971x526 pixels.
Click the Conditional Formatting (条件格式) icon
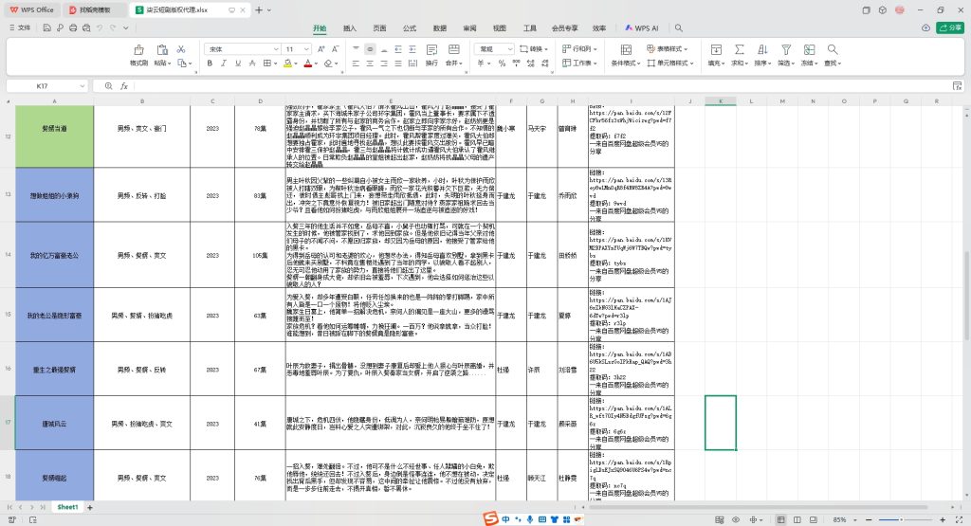(x=626, y=49)
